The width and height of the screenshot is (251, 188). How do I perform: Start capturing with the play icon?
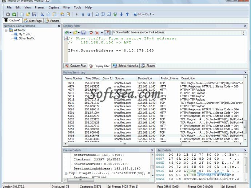pos(76,15)
